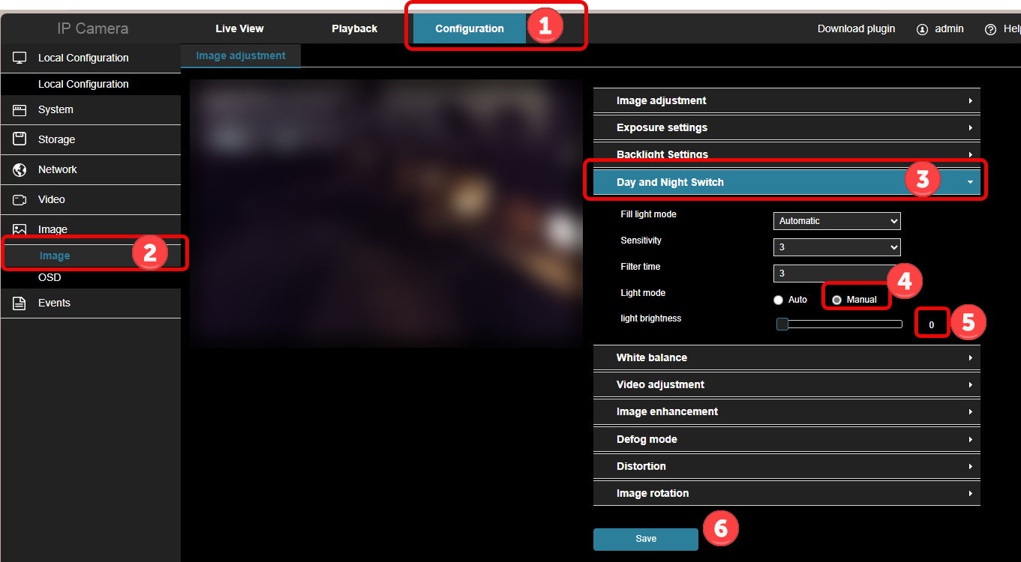Click the Local Configuration monitor icon

[20, 58]
